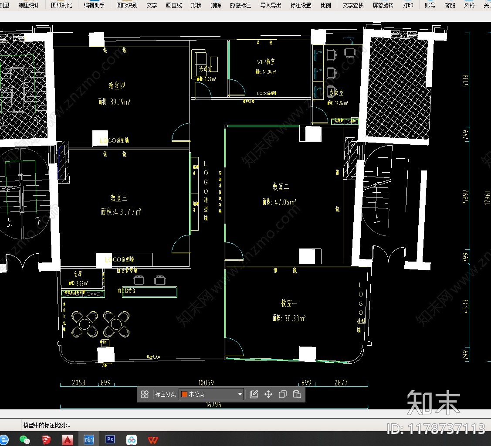Select the 教室一 room label
This screenshot has width=491, height=446.
[289, 303]
